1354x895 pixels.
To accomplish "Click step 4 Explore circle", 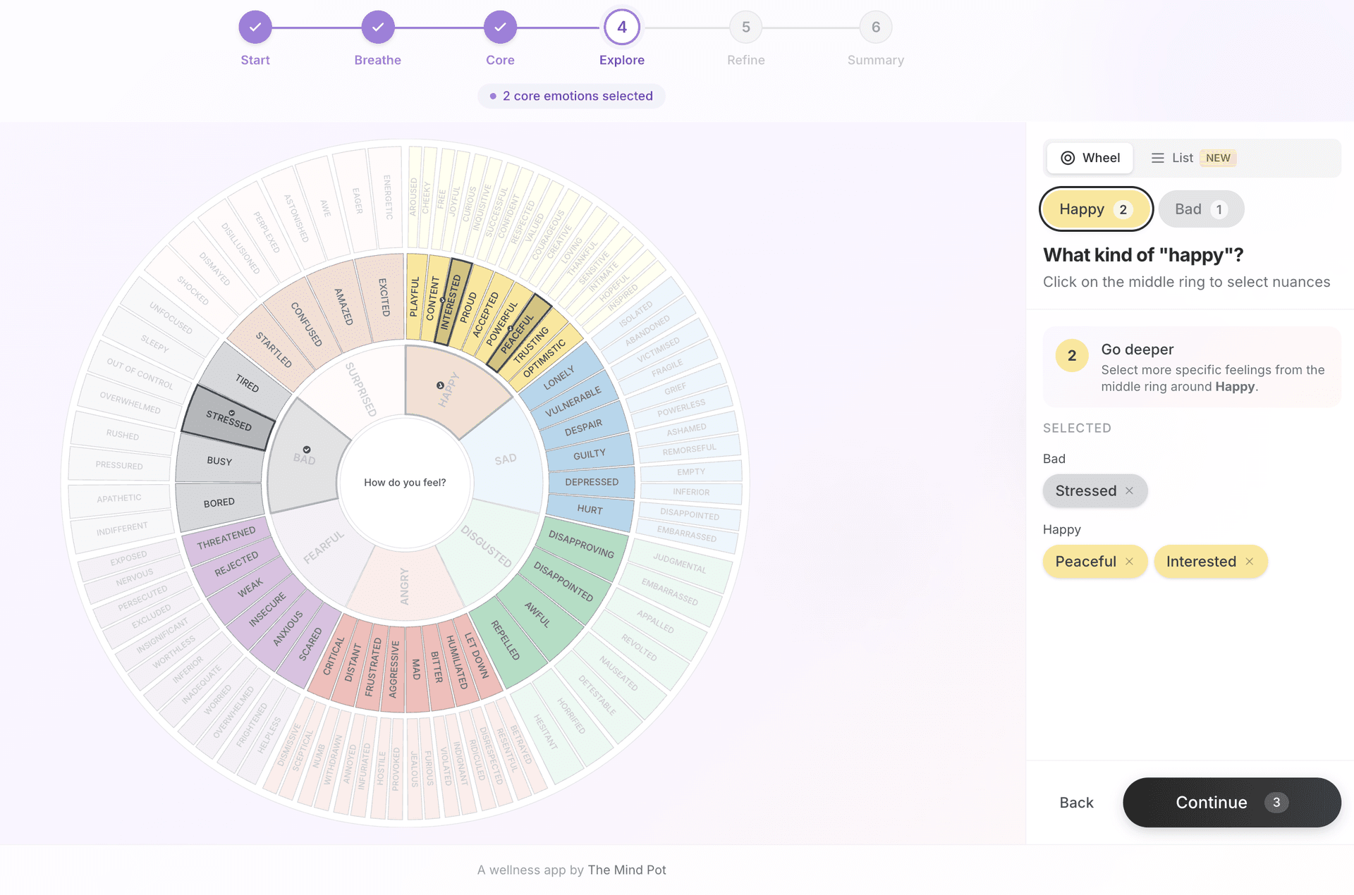I will [x=622, y=27].
